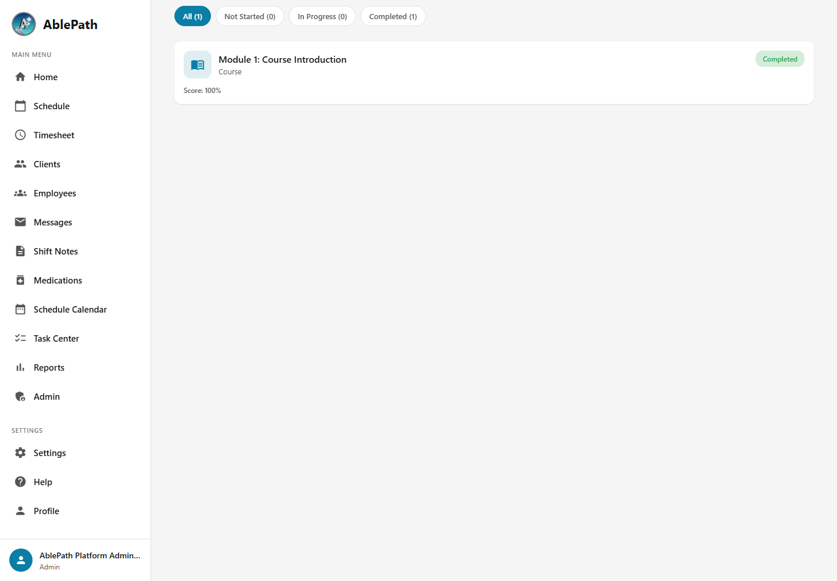This screenshot has height=581, width=837.
Task: Open Messages from the sidebar
Action: coord(76,222)
